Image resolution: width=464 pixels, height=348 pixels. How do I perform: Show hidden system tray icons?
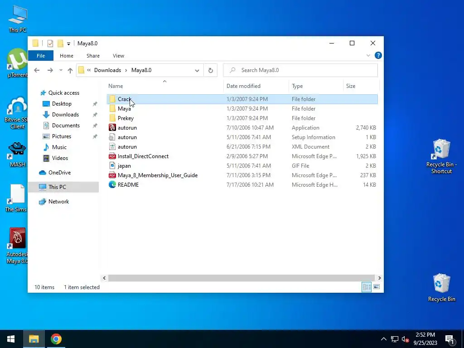click(383, 339)
